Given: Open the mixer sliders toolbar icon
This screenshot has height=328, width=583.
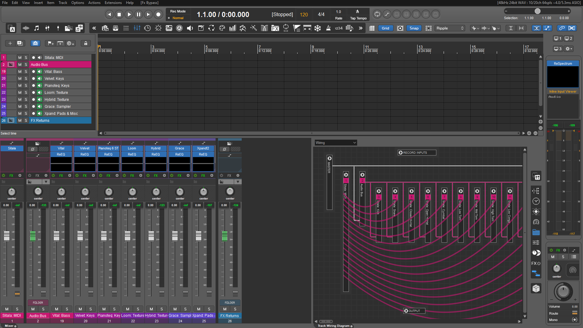Looking at the screenshot, I should coord(137,28).
